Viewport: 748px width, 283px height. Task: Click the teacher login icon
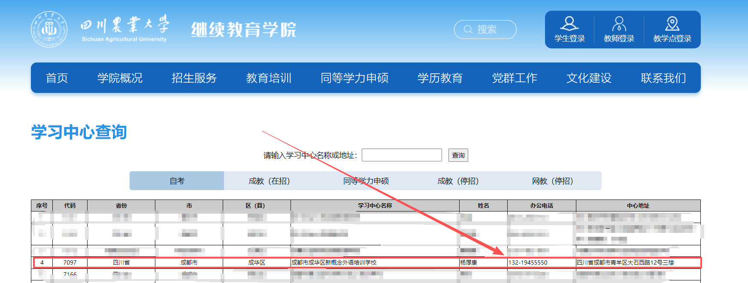[619, 24]
